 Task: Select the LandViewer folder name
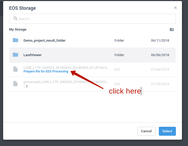point(33,55)
